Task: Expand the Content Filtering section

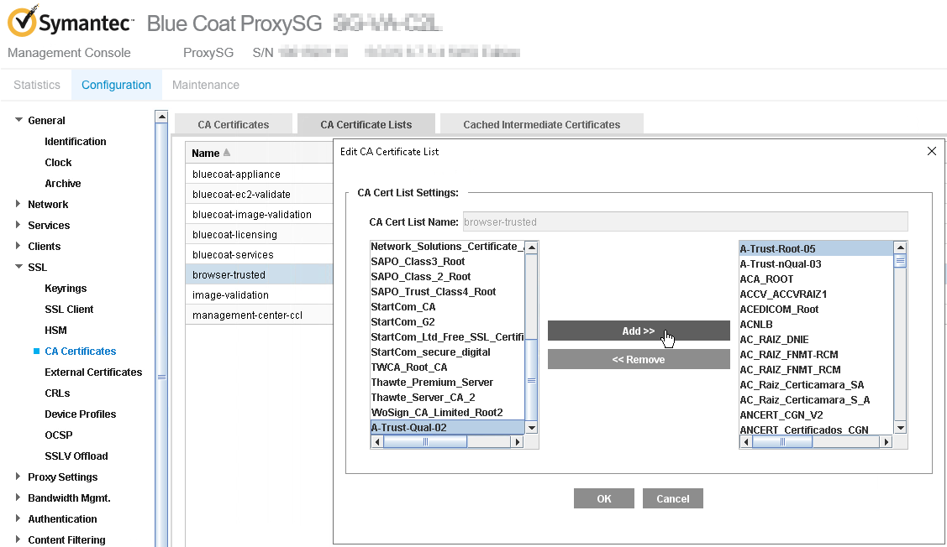Action: [x=66, y=539]
